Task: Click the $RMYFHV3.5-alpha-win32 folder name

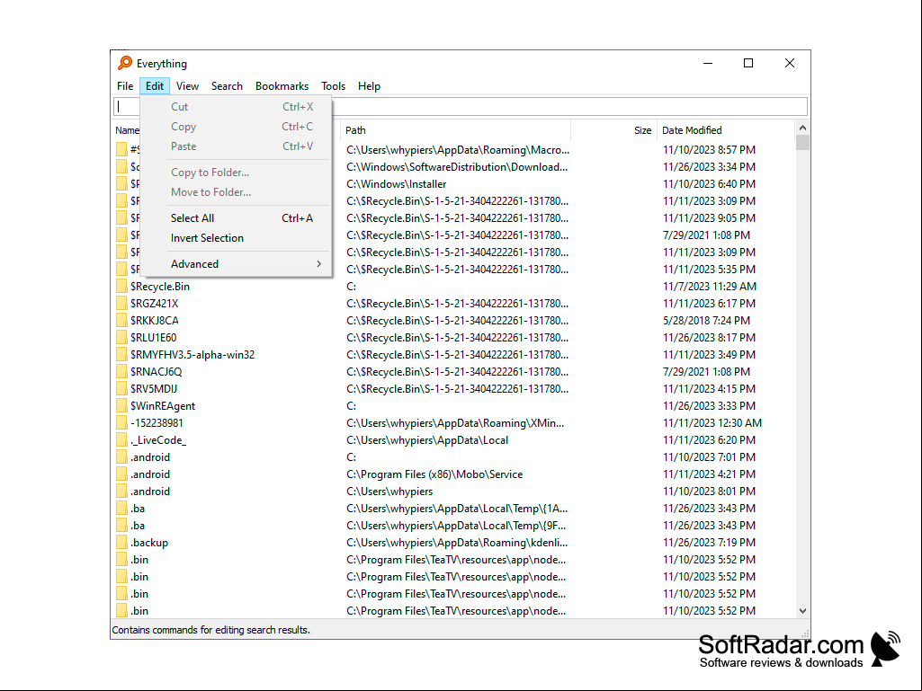Action: [x=192, y=354]
